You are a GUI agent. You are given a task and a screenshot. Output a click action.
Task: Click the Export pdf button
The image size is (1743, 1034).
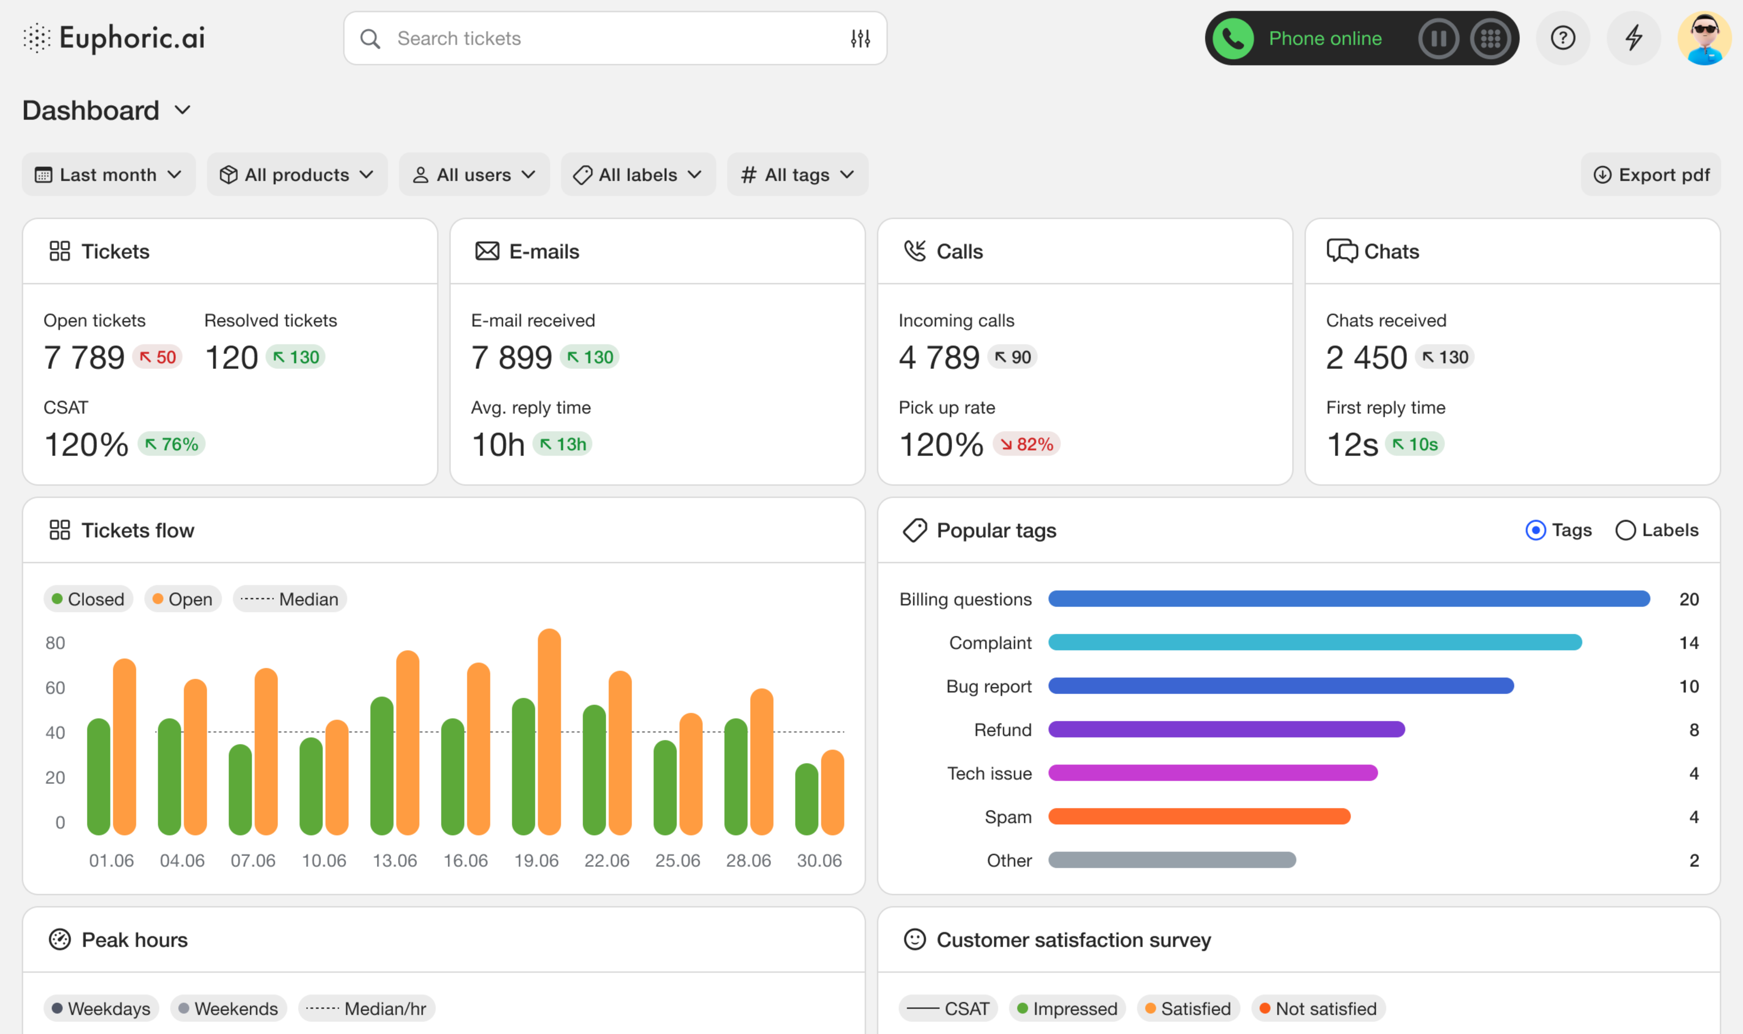pos(1650,175)
